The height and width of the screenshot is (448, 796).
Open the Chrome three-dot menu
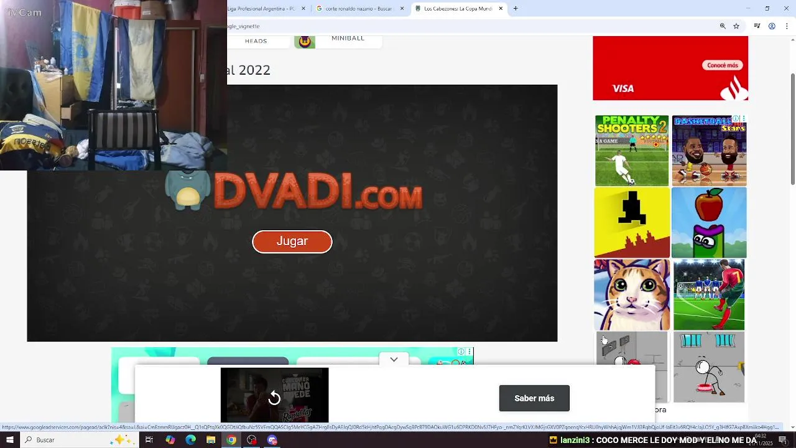[787, 26]
